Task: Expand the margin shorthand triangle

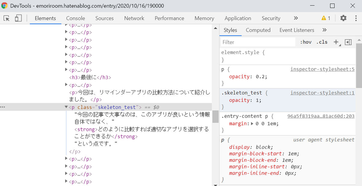Action: (x=252, y=123)
